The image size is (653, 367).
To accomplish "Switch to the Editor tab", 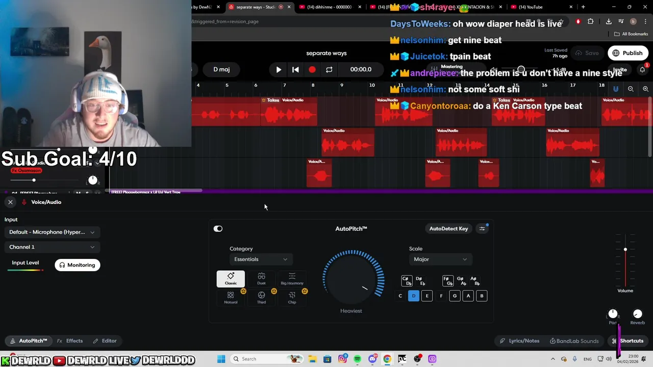I will [105, 340].
